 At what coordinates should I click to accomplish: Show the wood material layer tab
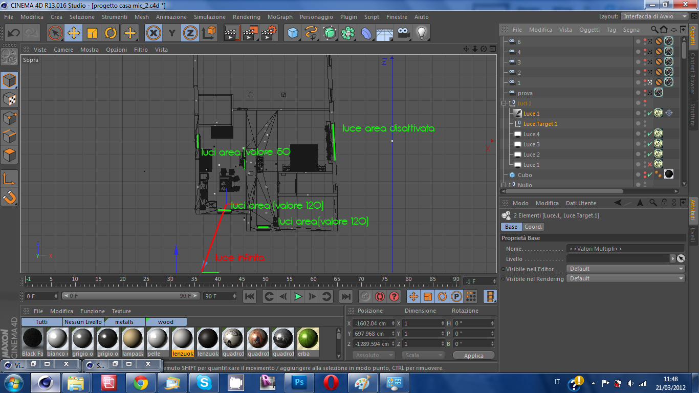pyautogui.click(x=166, y=322)
